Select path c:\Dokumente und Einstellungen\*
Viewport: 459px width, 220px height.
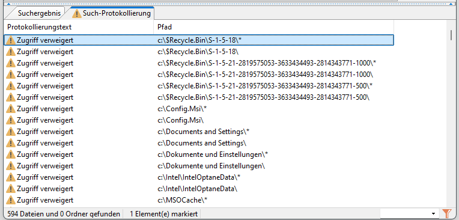click(x=213, y=154)
